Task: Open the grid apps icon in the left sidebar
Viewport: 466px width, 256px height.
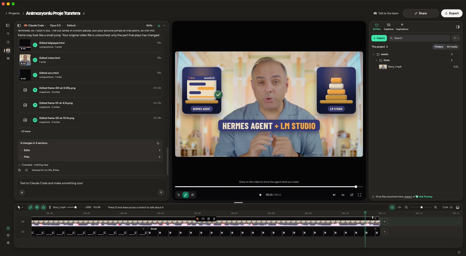Action: 8,58
